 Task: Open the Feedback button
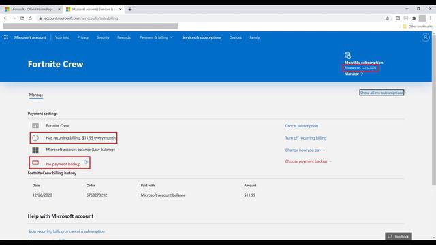[x=399, y=236]
